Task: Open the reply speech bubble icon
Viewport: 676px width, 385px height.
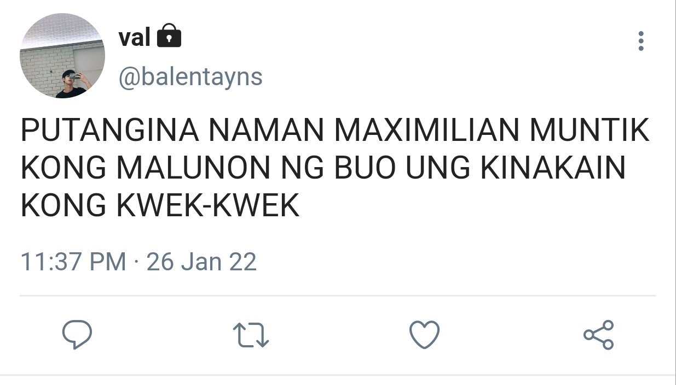Action: coord(77,334)
